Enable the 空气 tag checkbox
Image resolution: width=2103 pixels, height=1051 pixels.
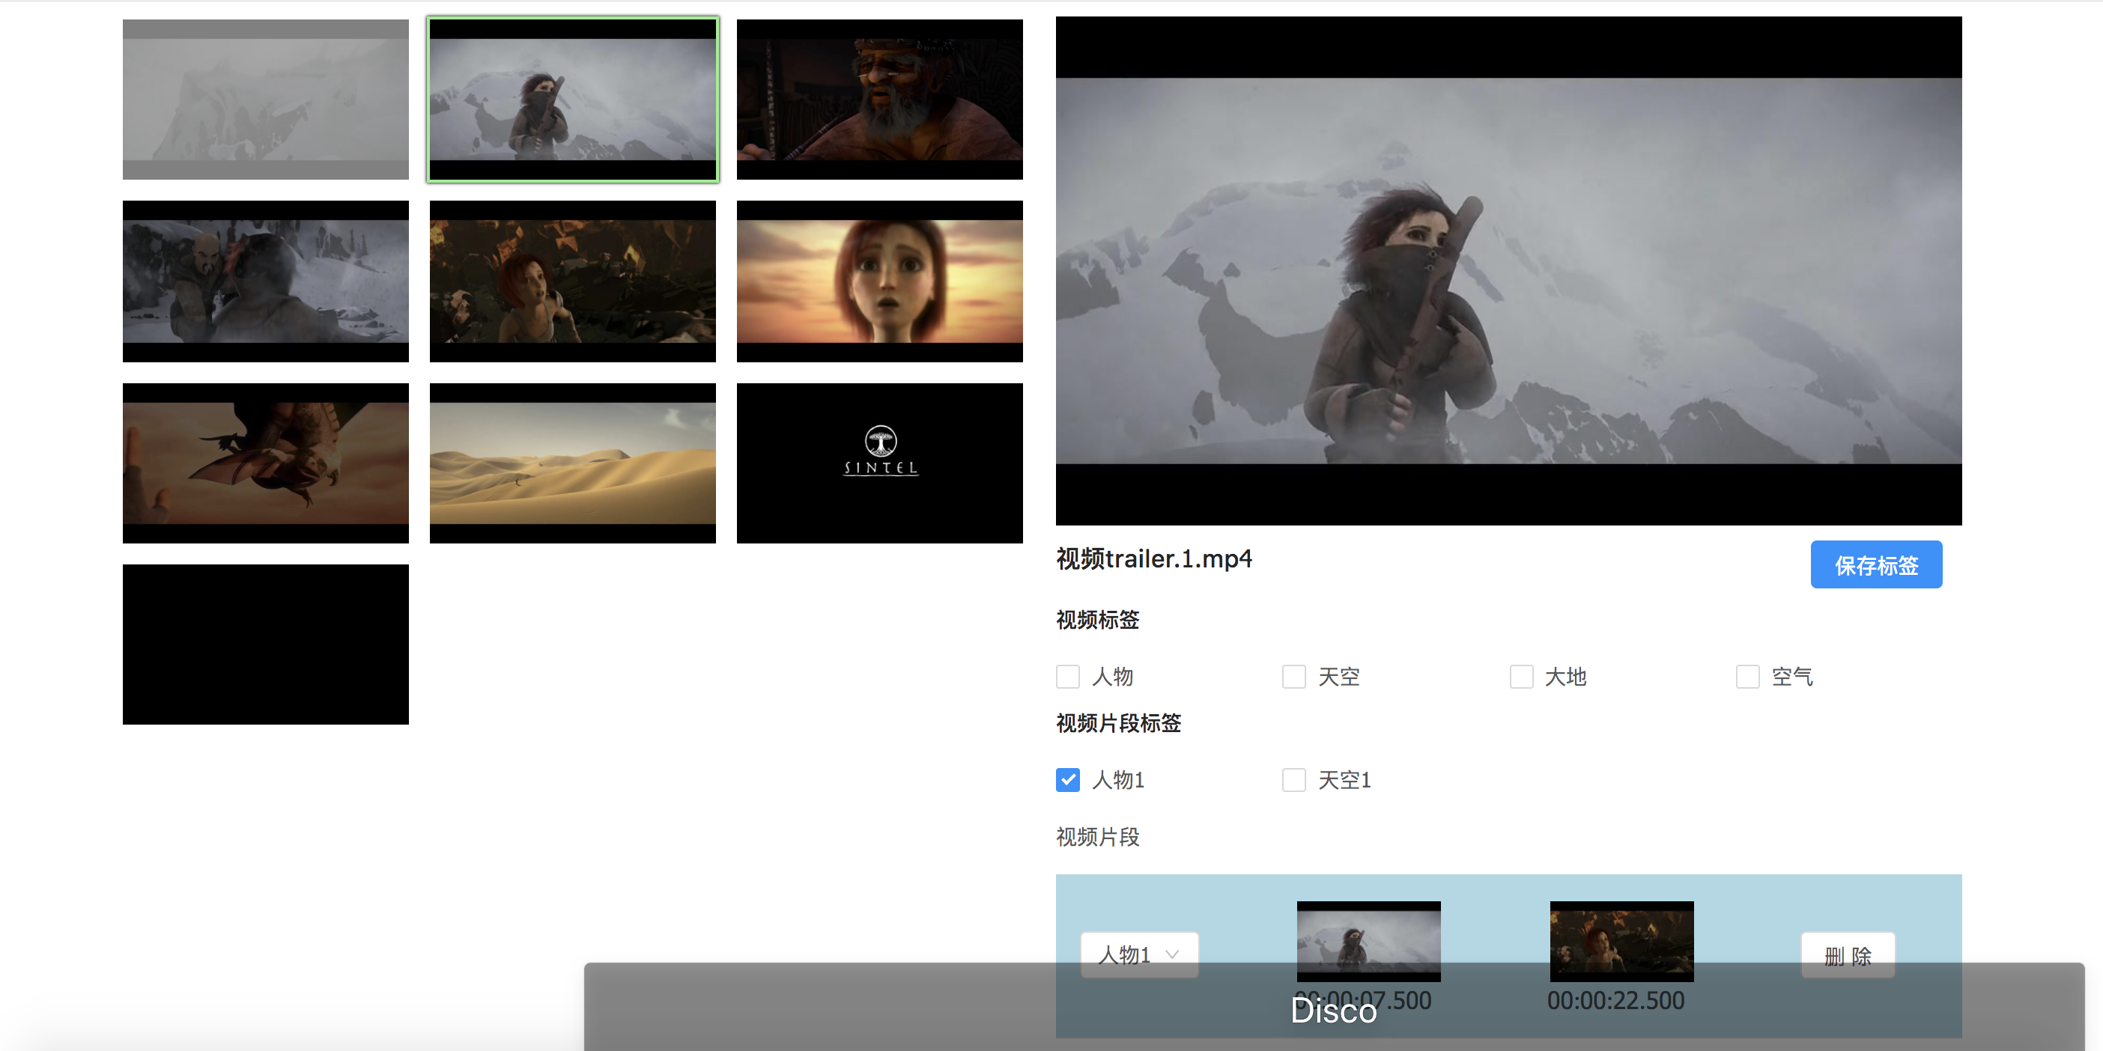coord(1747,677)
